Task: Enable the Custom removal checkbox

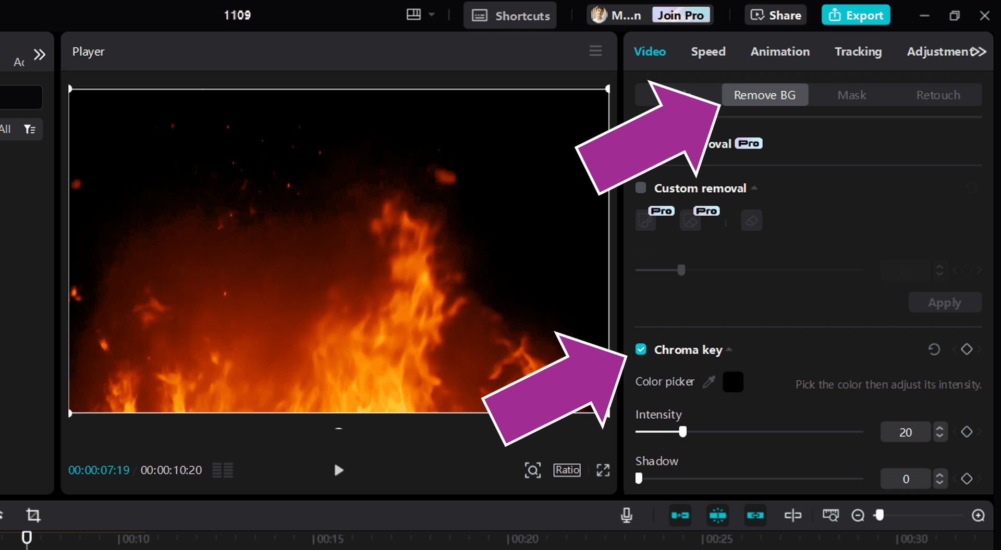Action: pyautogui.click(x=641, y=188)
